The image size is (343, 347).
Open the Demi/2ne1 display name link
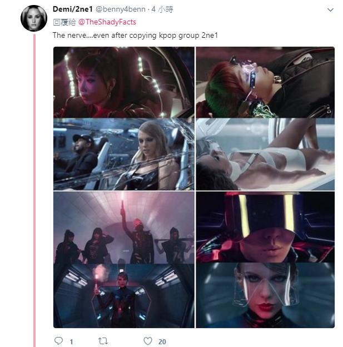(x=73, y=9)
